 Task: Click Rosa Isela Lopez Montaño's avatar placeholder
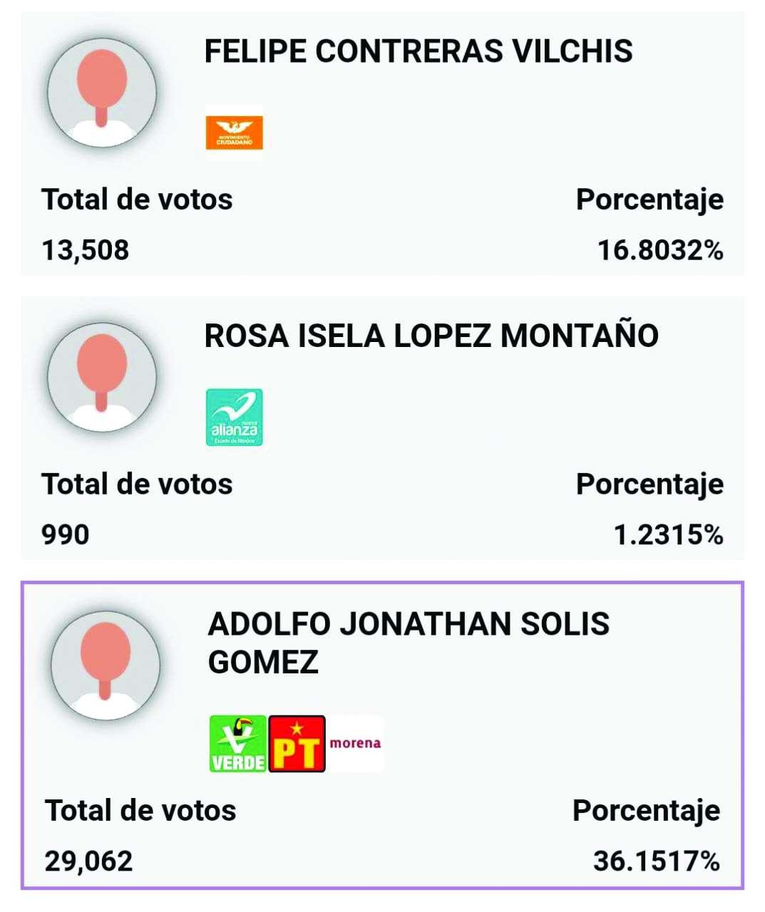pos(102,376)
